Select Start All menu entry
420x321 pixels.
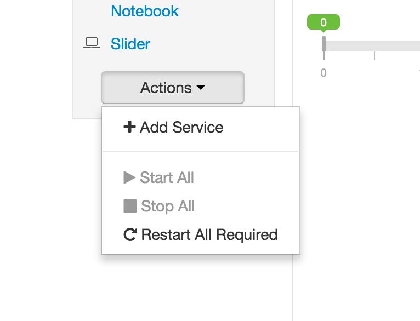167,178
